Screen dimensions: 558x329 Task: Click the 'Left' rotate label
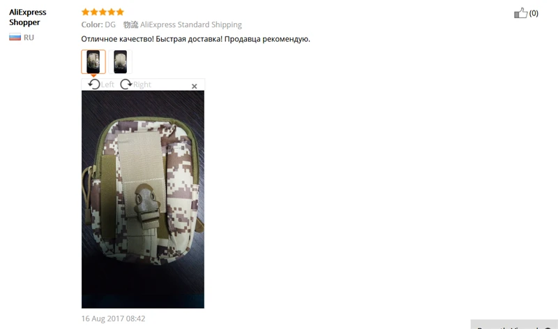point(107,85)
